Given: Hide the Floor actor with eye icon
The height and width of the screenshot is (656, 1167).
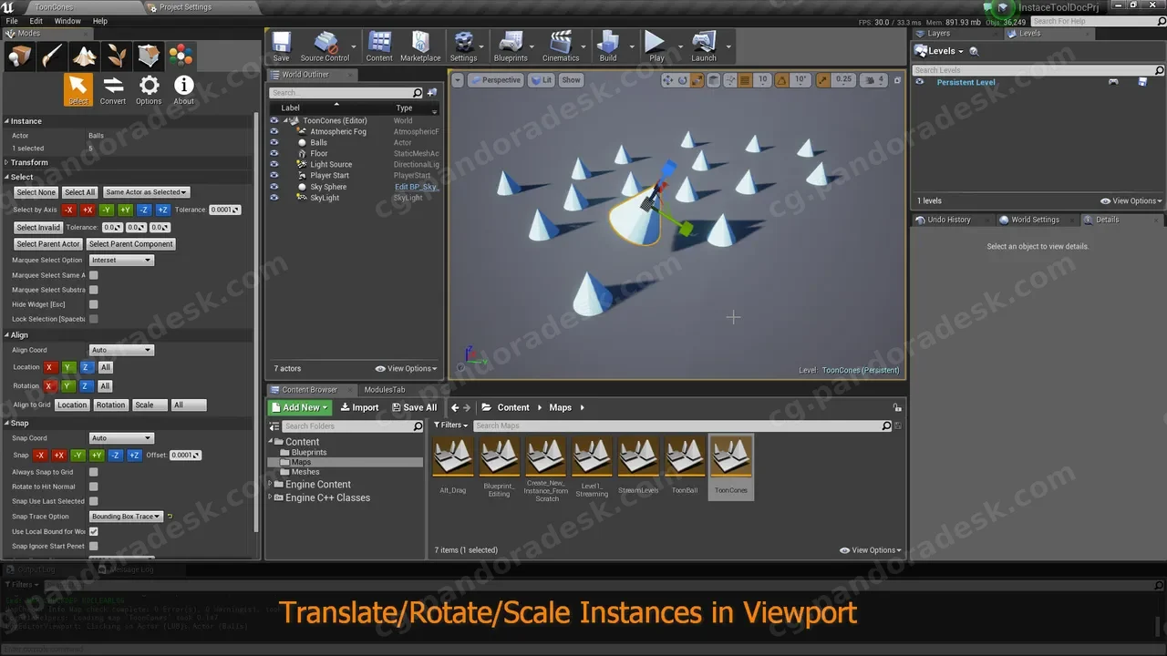Looking at the screenshot, I should [x=274, y=153].
